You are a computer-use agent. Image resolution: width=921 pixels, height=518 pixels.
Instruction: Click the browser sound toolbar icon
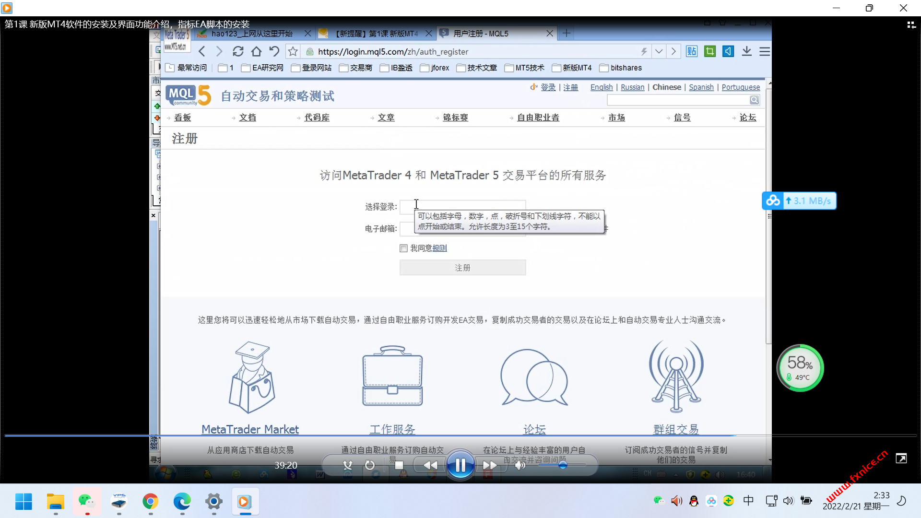pos(728,51)
